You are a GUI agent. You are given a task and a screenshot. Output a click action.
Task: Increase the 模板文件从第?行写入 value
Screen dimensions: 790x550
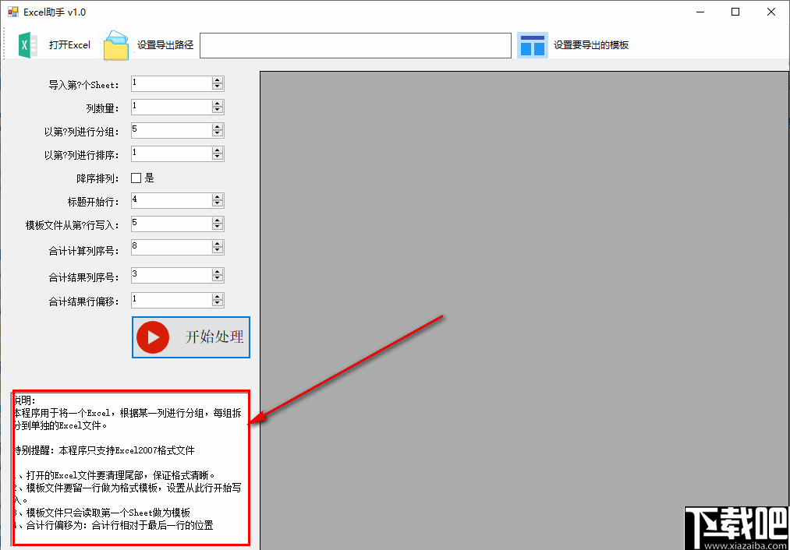218,220
